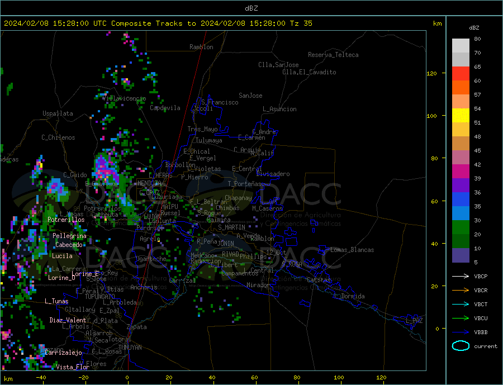Click the S_Francisco map label
Screen dimensions: 503x385
pyautogui.click(x=220, y=102)
